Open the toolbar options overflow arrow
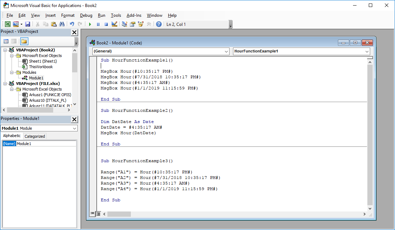Image resolution: width=395 pixels, height=230 pixels. (231, 24)
